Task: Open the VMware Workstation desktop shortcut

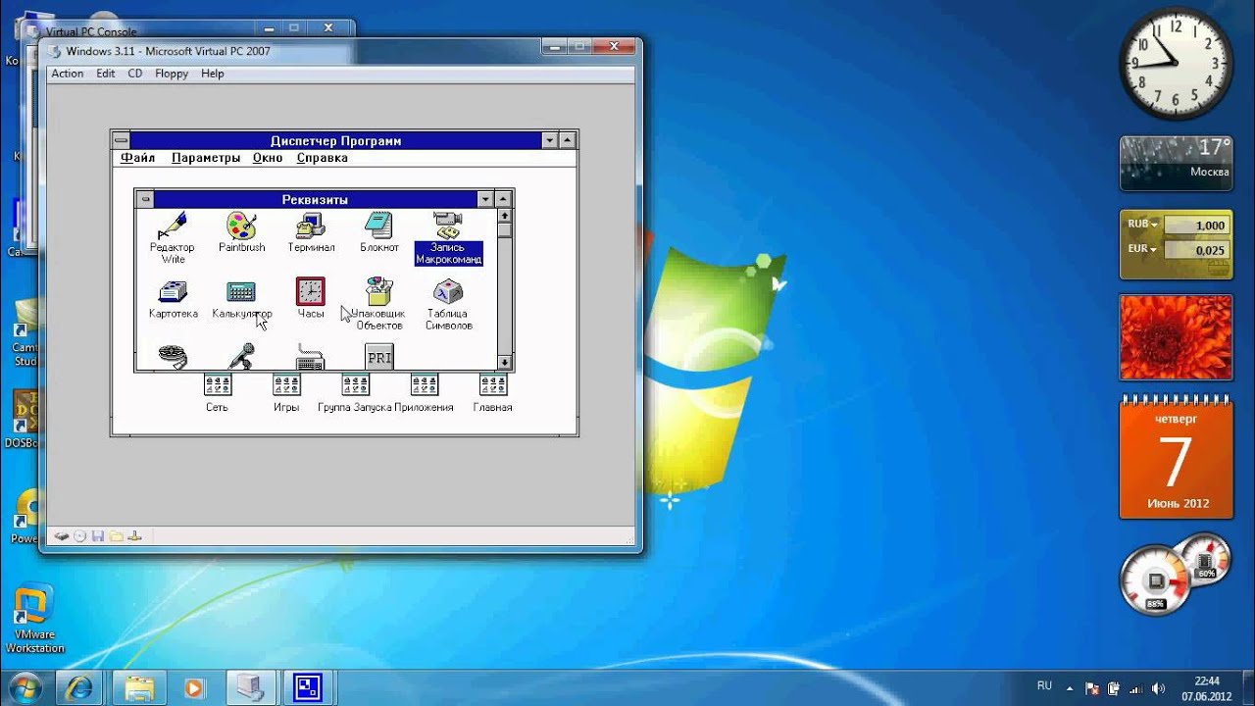Action: click(x=34, y=619)
